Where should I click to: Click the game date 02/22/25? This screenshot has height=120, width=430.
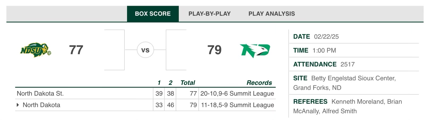coord(326,36)
